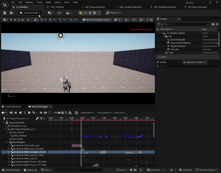Viewport: 221px width, 173px height.
Task: Collapse the Blend Weights tree node
Action: point(8,142)
